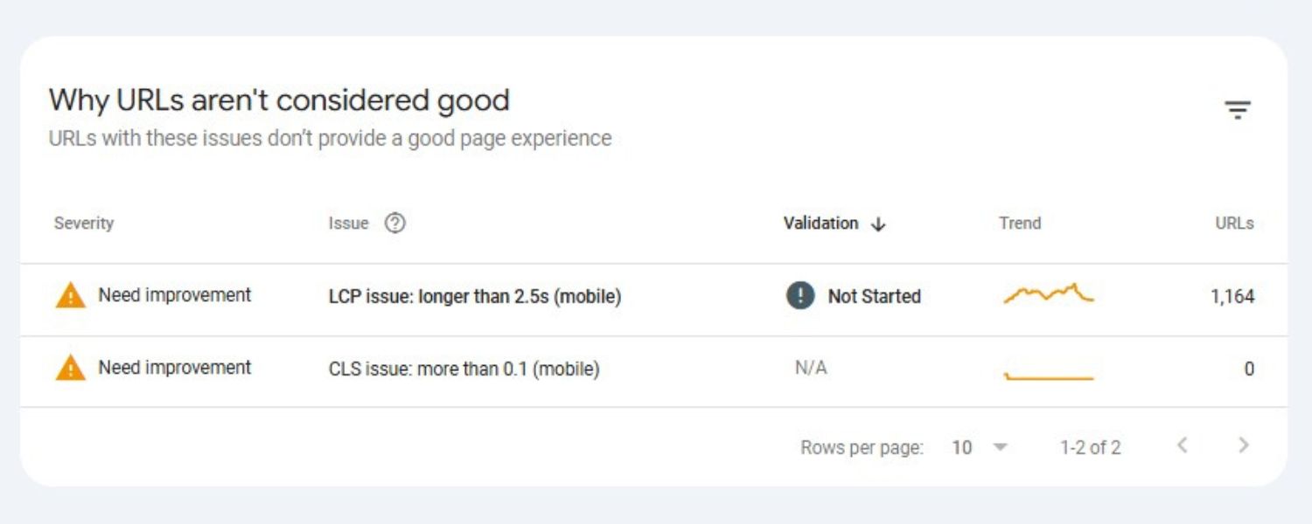
Task: Click the Issue column help question-mark icon
Action: [395, 224]
